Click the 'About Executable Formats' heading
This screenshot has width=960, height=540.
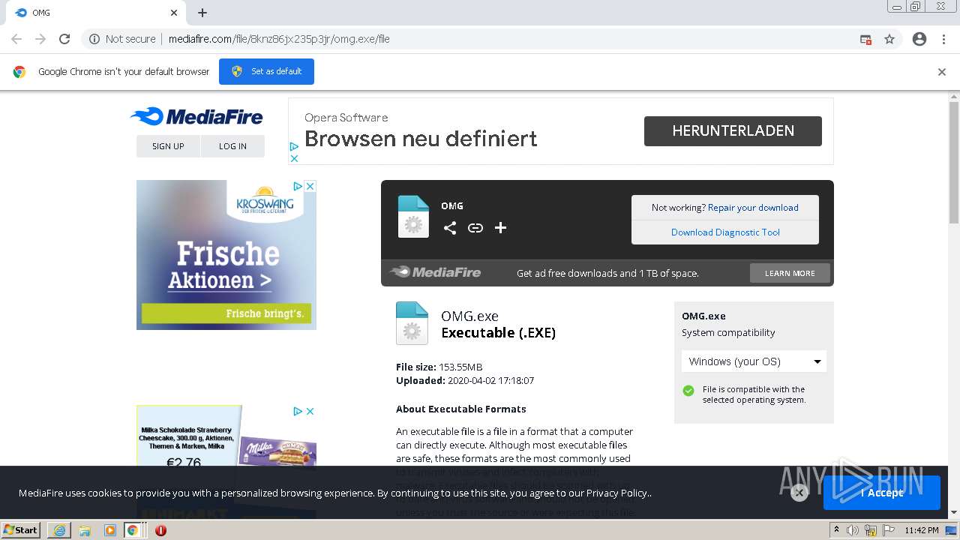461,409
